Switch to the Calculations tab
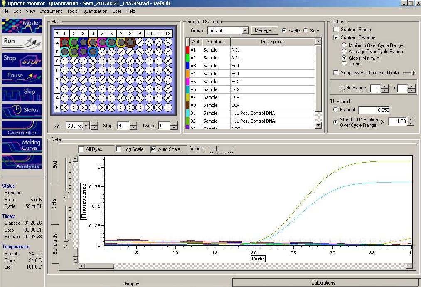Image resolution: width=421 pixels, height=287 pixels. [323, 283]
